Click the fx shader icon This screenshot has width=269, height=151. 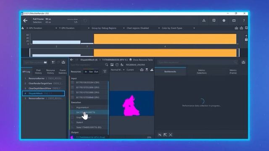[x=122, y=65]
